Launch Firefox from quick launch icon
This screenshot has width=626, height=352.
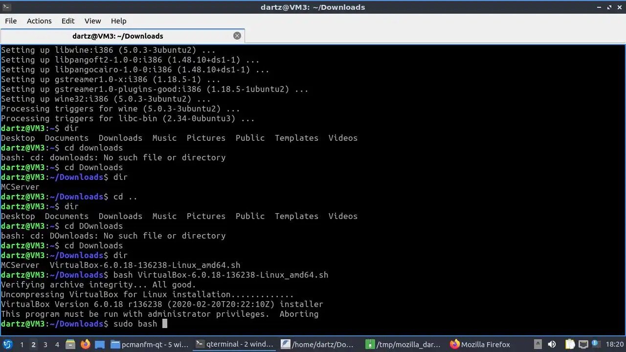(x=85, y=345)
